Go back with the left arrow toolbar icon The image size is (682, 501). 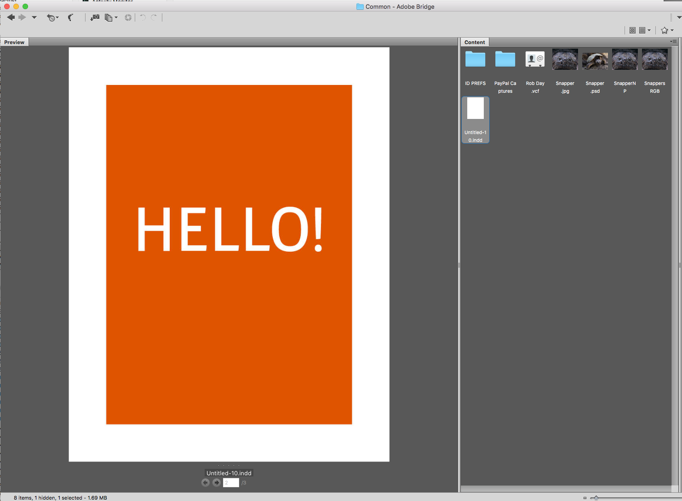click(11, 17)
